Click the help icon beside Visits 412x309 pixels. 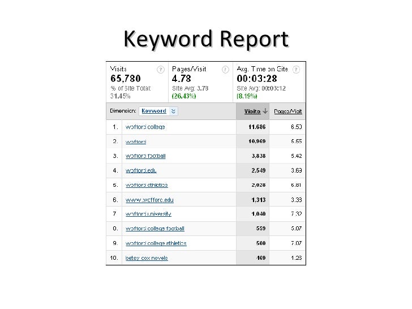click(161, 70)
